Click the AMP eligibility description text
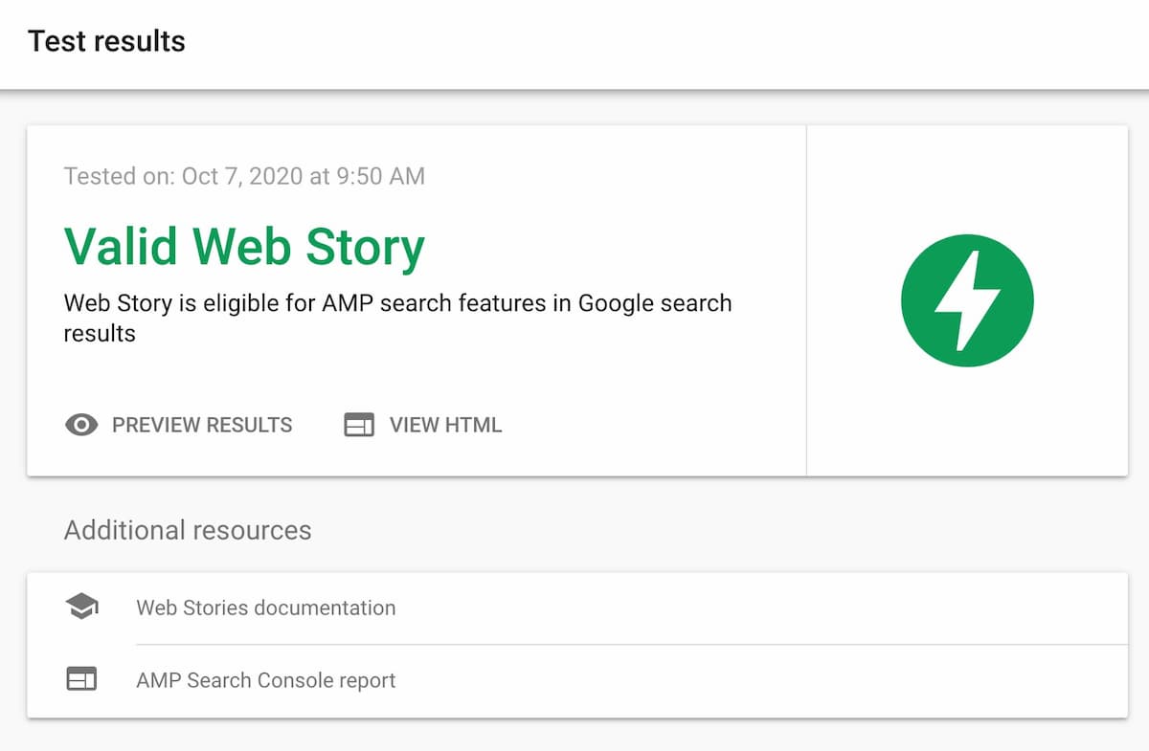This screenshot has height=751, width=1149. click(397, 317)
